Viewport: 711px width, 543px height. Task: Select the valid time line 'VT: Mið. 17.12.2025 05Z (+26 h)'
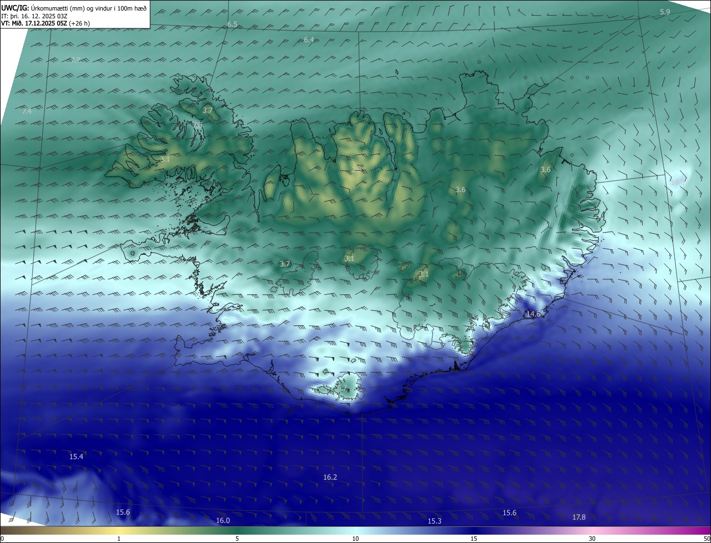[x=46, y=23]
